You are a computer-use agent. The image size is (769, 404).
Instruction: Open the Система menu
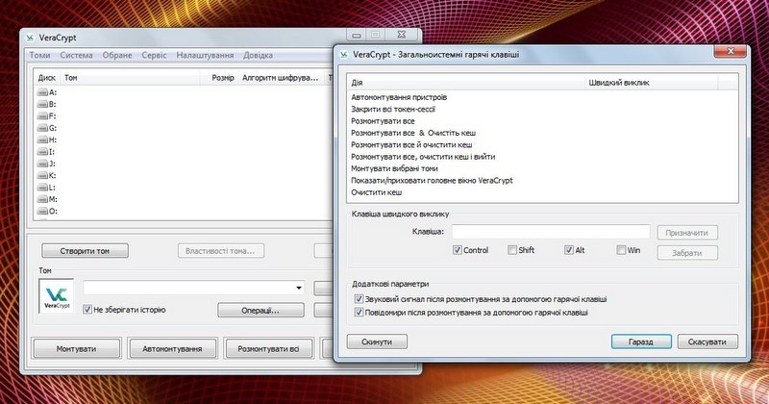click(x=76, y=55)
